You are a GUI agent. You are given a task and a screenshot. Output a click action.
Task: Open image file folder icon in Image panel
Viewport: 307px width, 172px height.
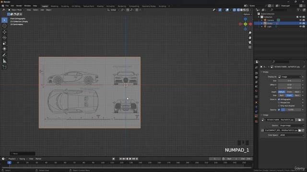coord(299,120)
